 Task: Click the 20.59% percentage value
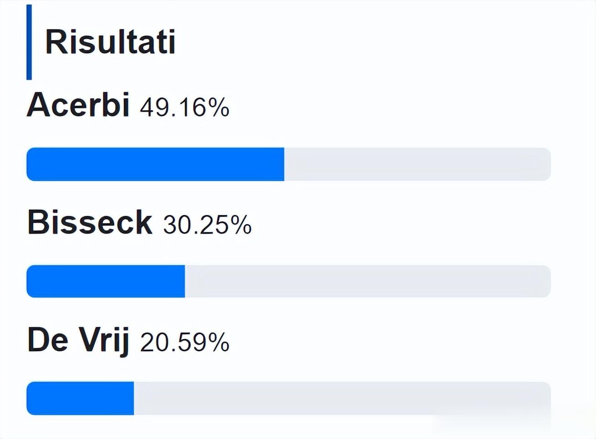[x=185, y=342]
